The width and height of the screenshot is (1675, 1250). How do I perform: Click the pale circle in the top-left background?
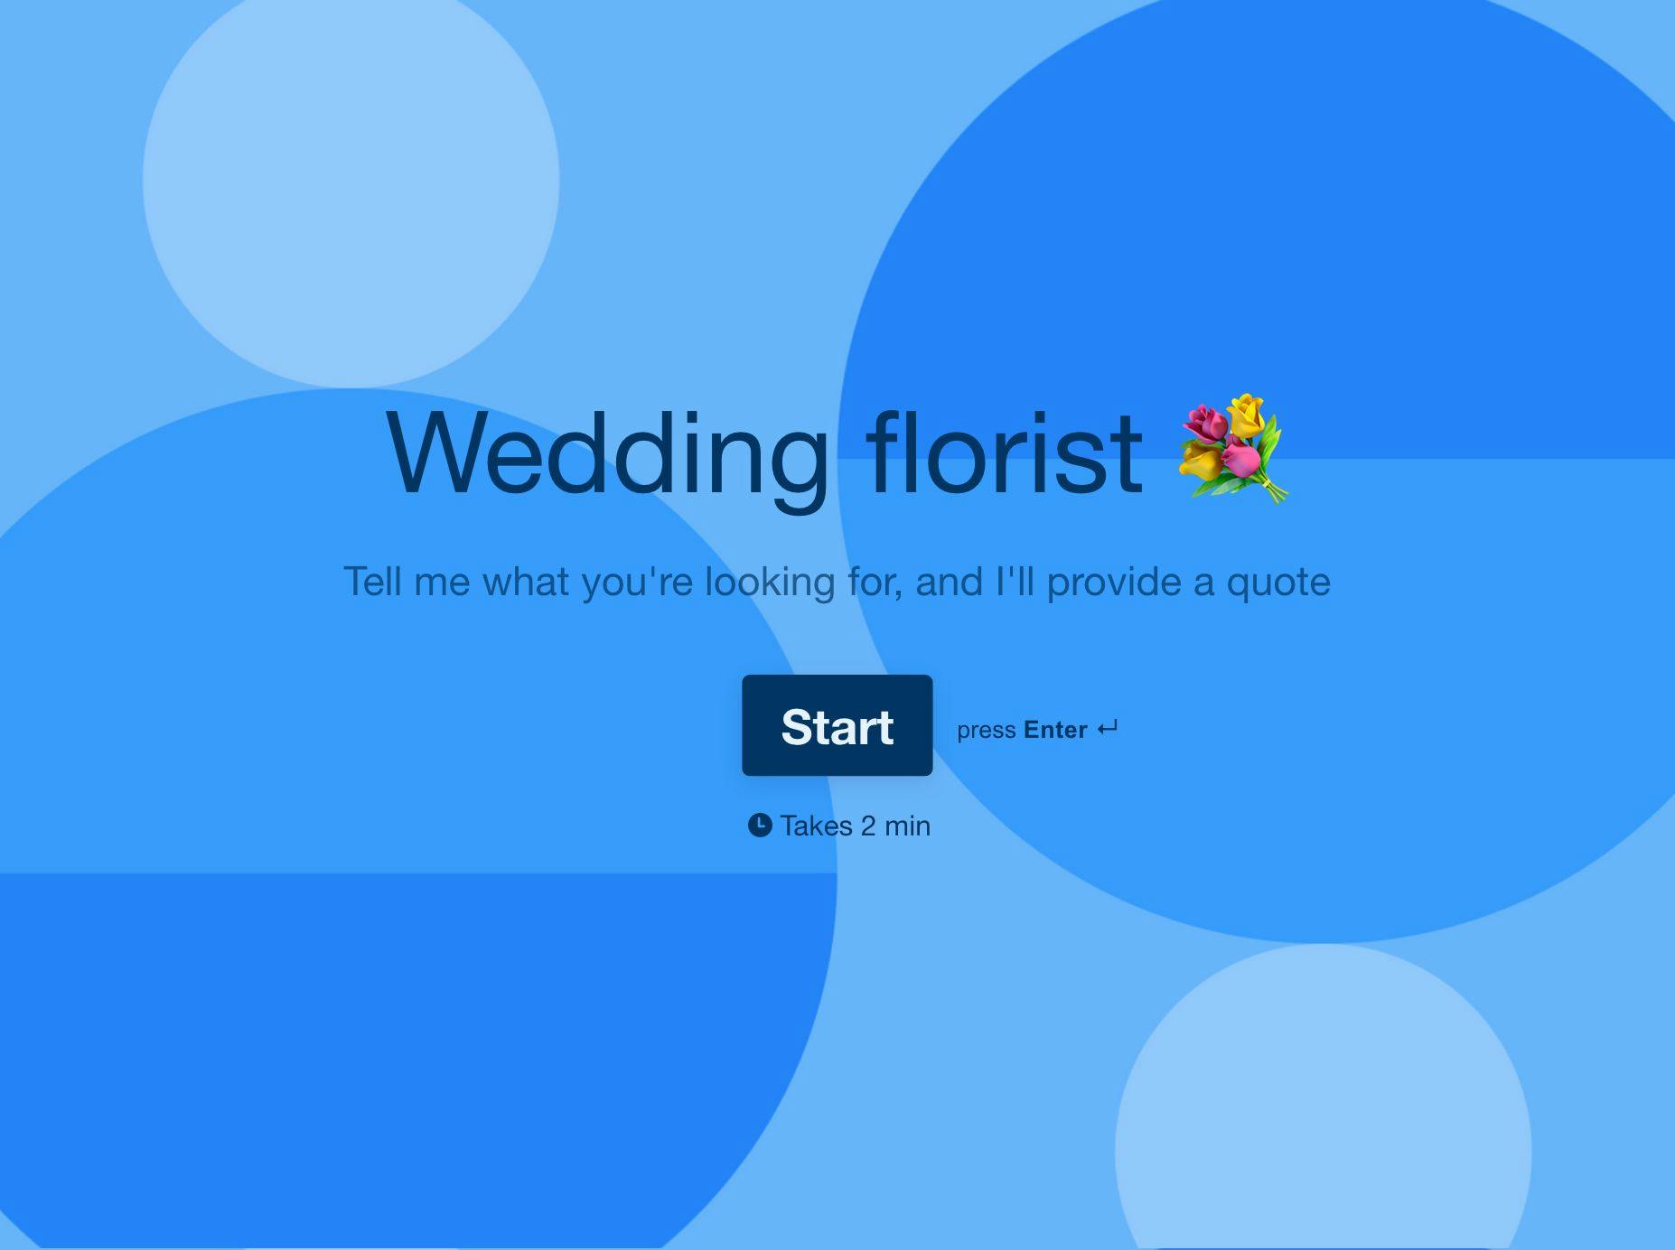[x=351, y=181]
